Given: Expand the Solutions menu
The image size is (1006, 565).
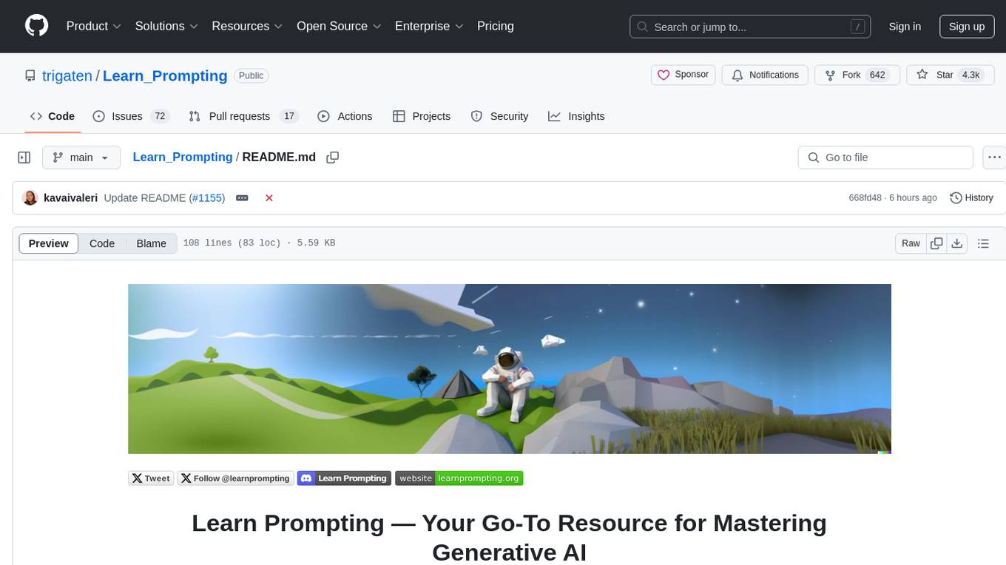Looking at the screenshot, I should pyautogui.click(x=166, y=26).
